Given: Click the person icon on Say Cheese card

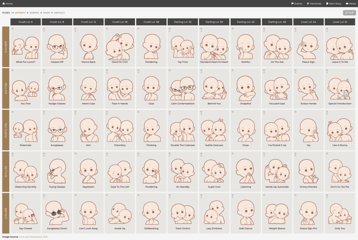Looking at the screenshot, I should pyautogui.click(x=13, y=197).
